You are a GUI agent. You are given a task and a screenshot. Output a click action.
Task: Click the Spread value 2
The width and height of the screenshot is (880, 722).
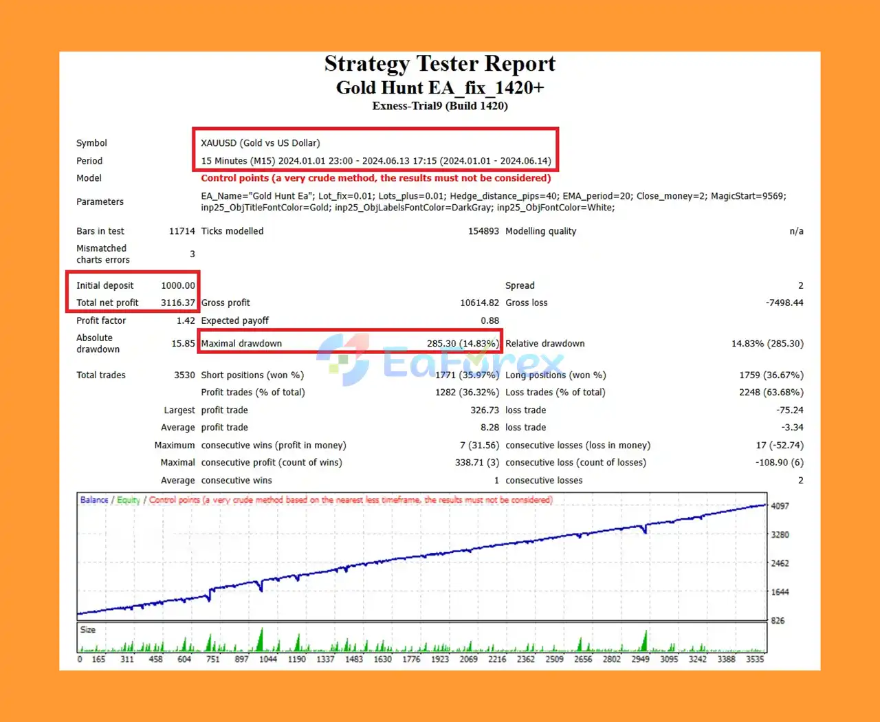[x=801, y=285]
